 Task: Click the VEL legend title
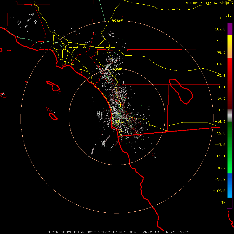(x=228, y=16)
